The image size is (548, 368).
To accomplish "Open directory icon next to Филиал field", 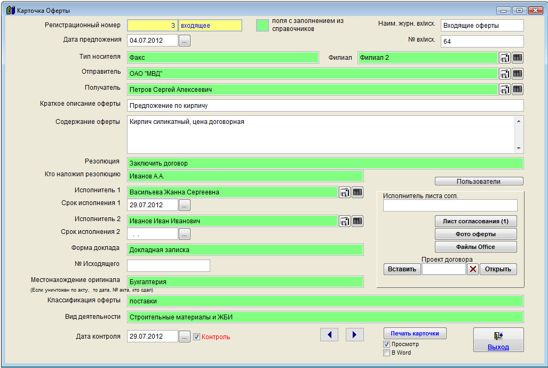I will [505, 58].
